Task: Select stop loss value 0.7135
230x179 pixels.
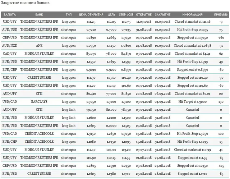Action: 126,29
